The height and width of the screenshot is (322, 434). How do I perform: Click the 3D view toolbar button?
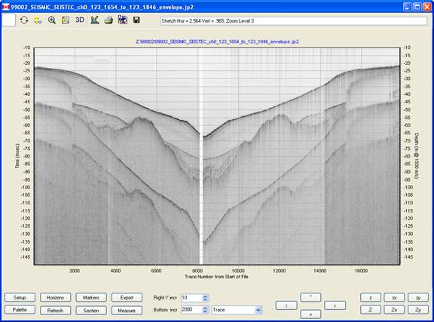tap(80, 20)
